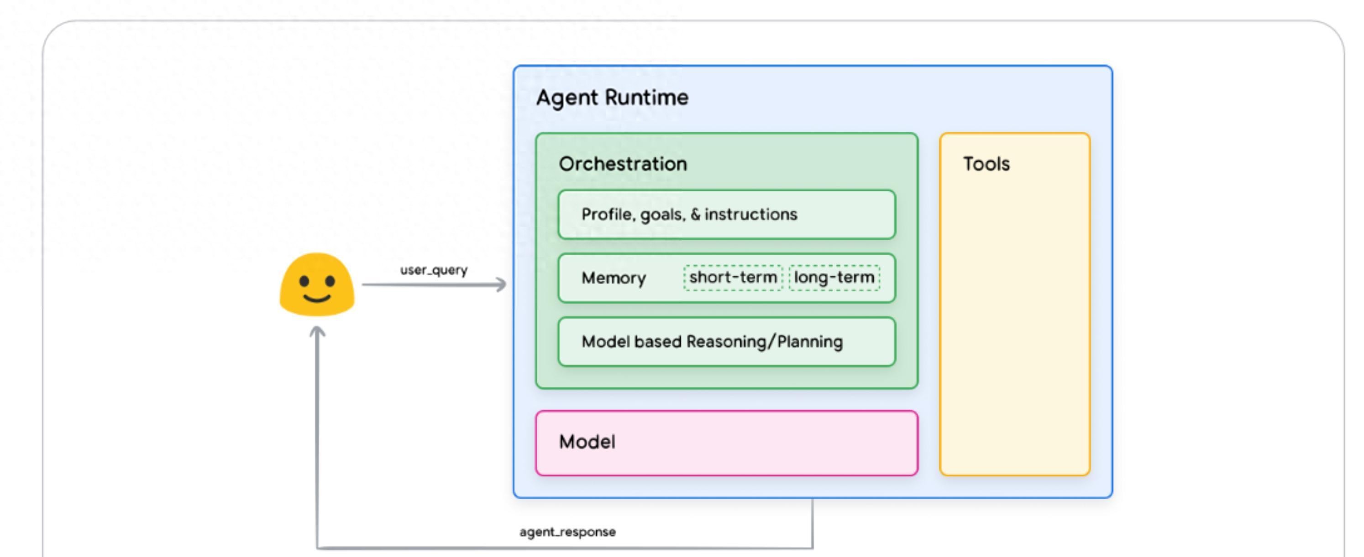The image size is (1364, 557).
Task: Click the Model label text
Action: point(587,442)
